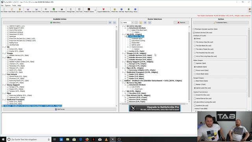Toggle the Warlord (Archon) checkbox
The height and width of the screenshot is (142, 252).
[194, 33]
